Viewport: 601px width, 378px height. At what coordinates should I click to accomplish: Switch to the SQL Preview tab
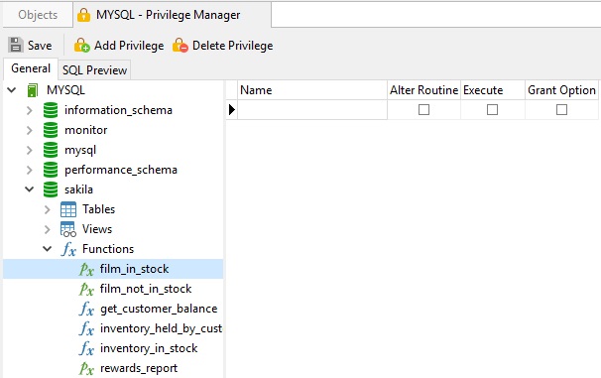pyautogui.click(x=94, y=70)
